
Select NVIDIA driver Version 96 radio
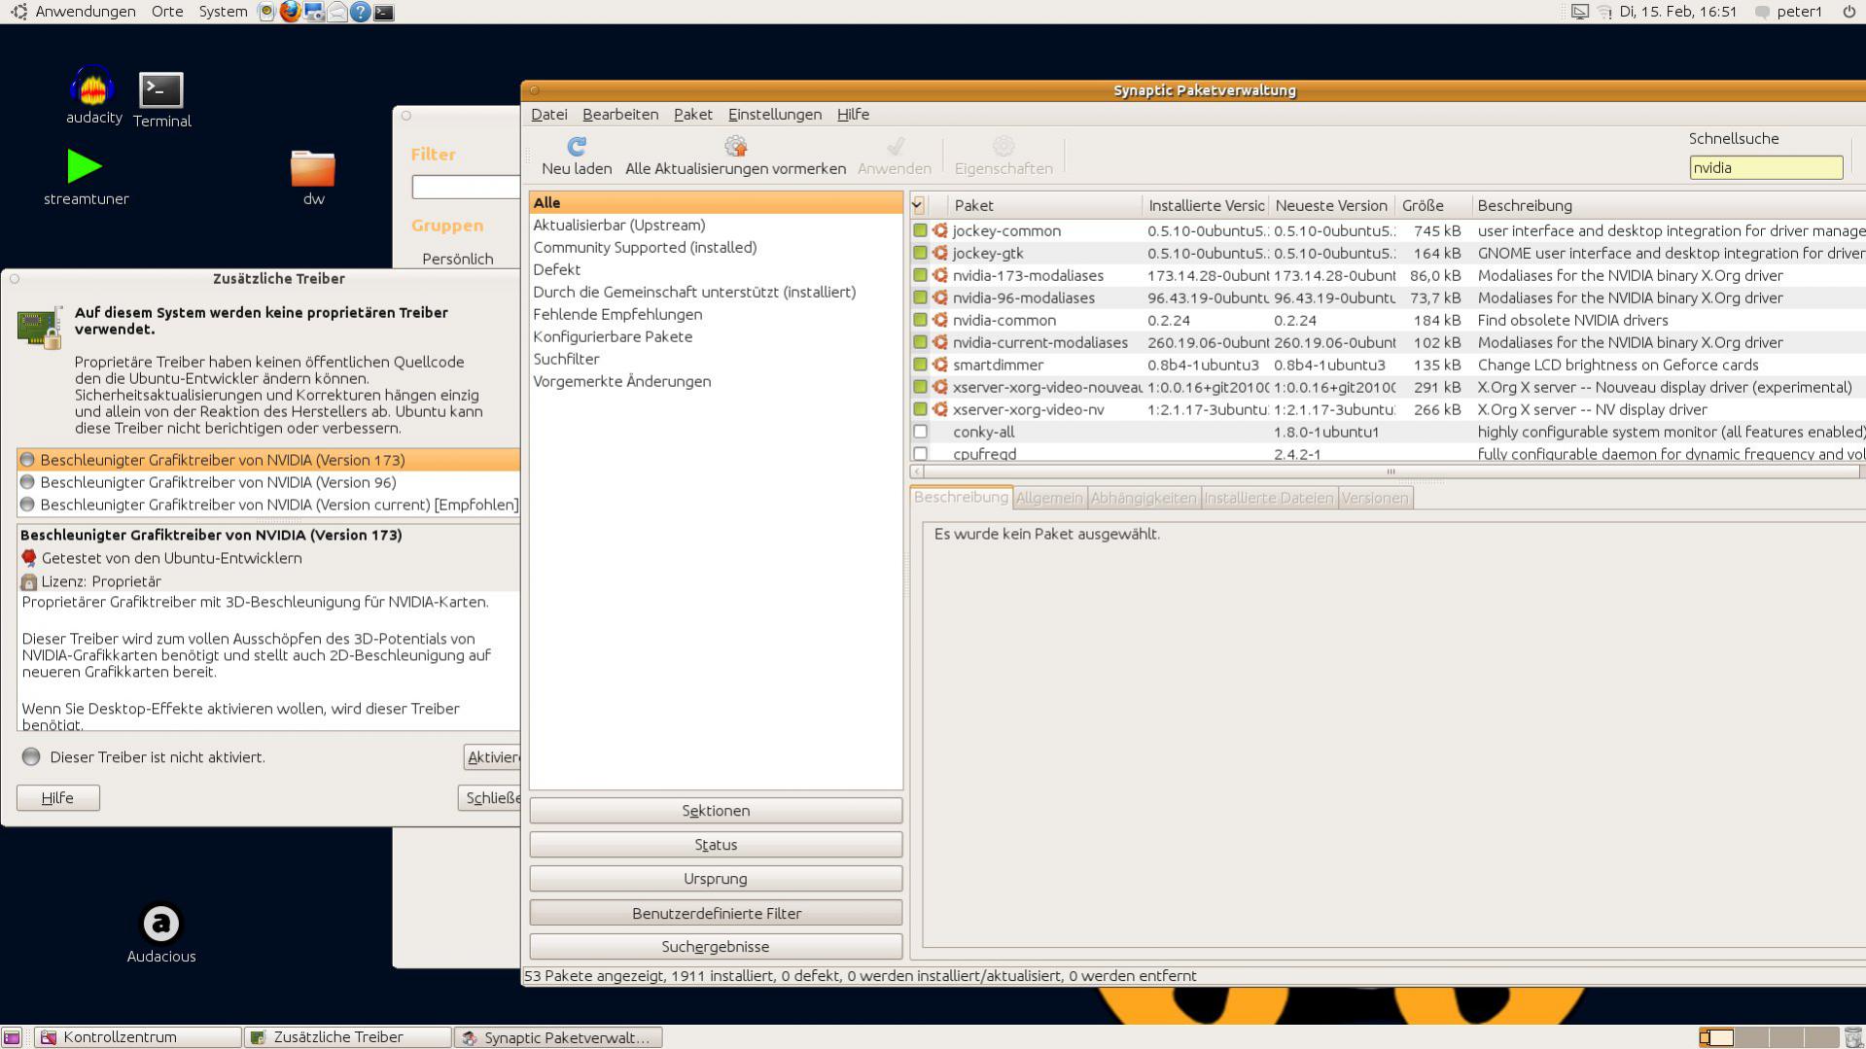(27, 482)
